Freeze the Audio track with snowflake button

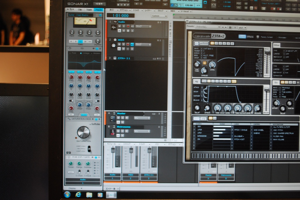128,31
